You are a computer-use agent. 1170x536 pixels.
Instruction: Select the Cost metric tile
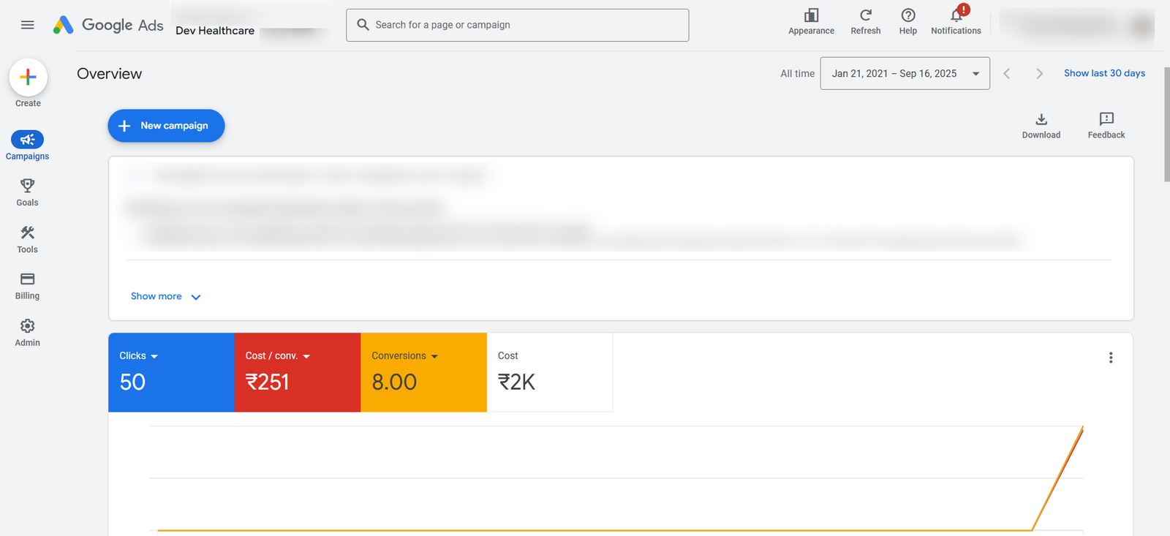coord(549,373)
